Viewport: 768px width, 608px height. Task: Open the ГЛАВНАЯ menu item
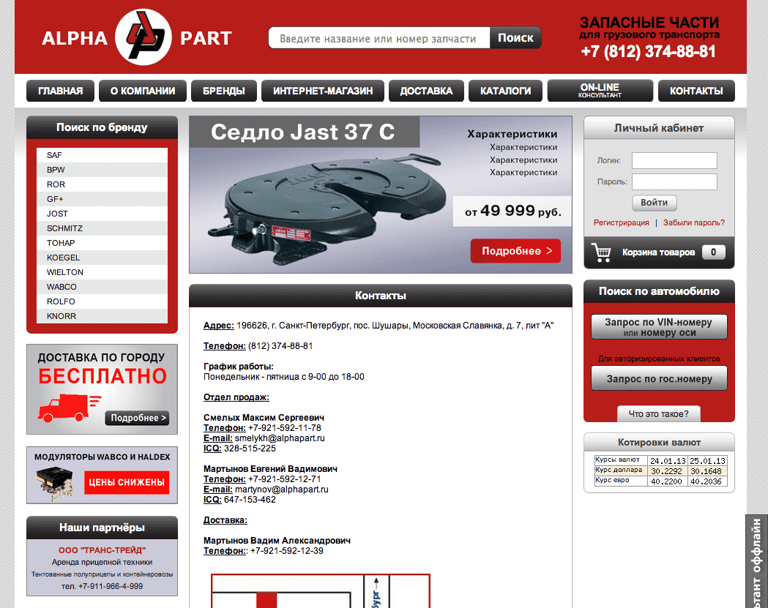(x=60, y=91)
